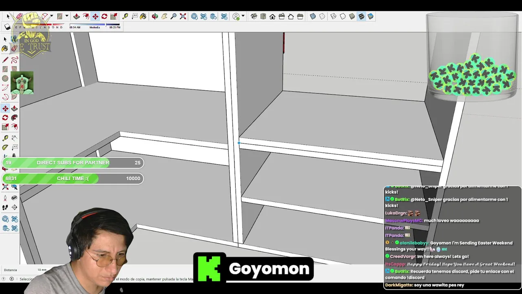Activate the Move tool in top toolbar

95,16
